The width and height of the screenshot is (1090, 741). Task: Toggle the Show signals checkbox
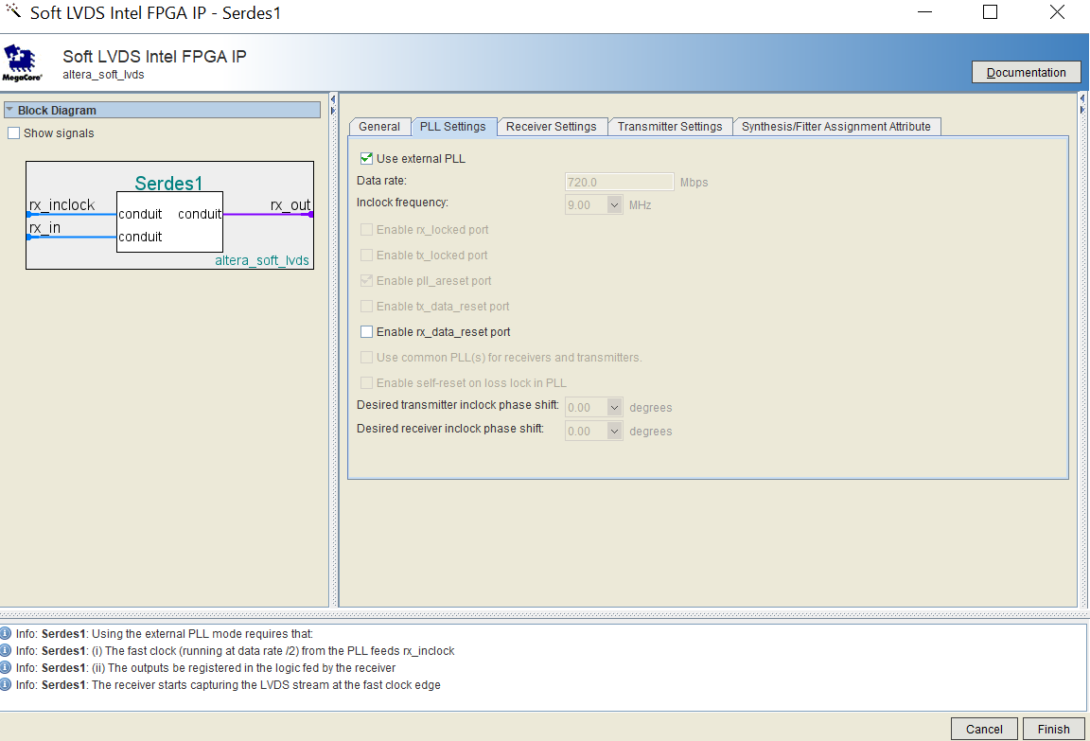point(13,132)
